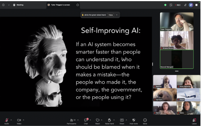Expand audio options caret
This screenshot has width=201, height=126.
[x=11, y=120]
